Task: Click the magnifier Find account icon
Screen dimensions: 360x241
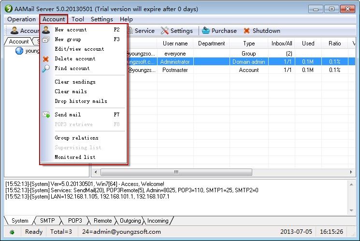Action: pos(46,69)
